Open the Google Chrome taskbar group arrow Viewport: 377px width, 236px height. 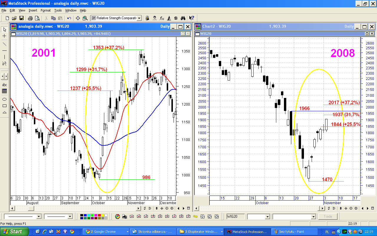coord(128,232)
